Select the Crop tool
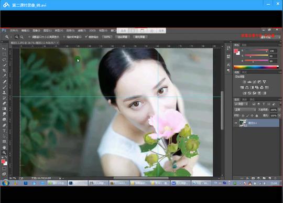283x203 pixels. [x=4, y=70]
